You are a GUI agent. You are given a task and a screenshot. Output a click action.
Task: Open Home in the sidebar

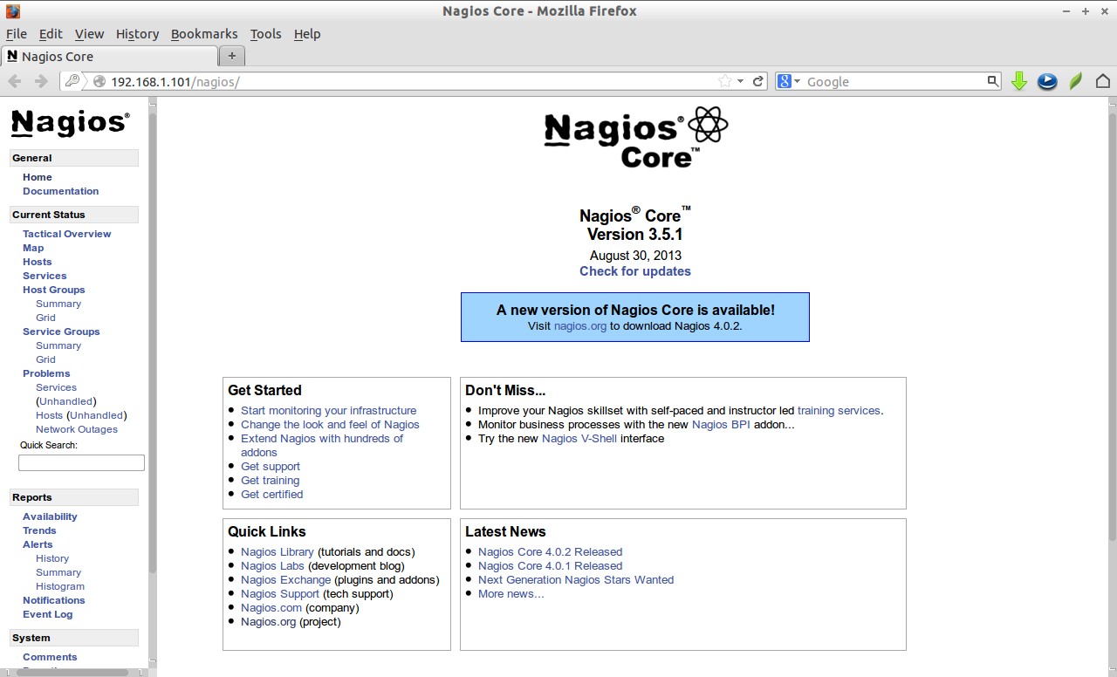38,177
